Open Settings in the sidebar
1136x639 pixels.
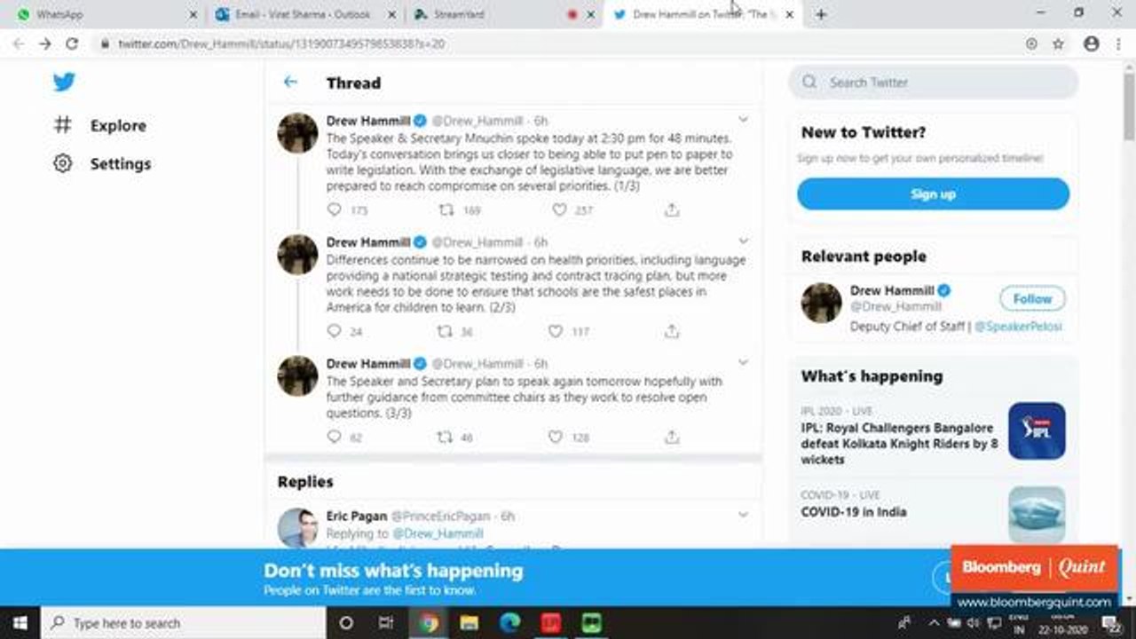pyautogui.click(x=121, y=164)
